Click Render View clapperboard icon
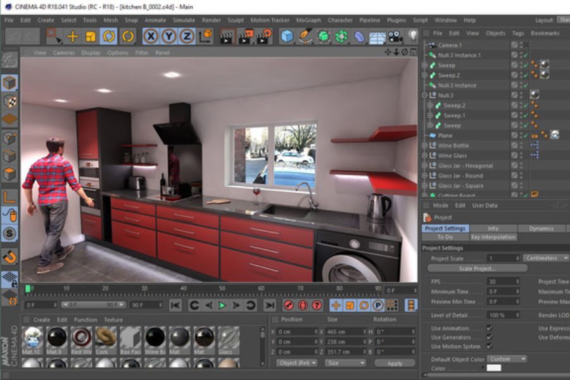The width and height of the screenshot is (570, 380). 226,36
